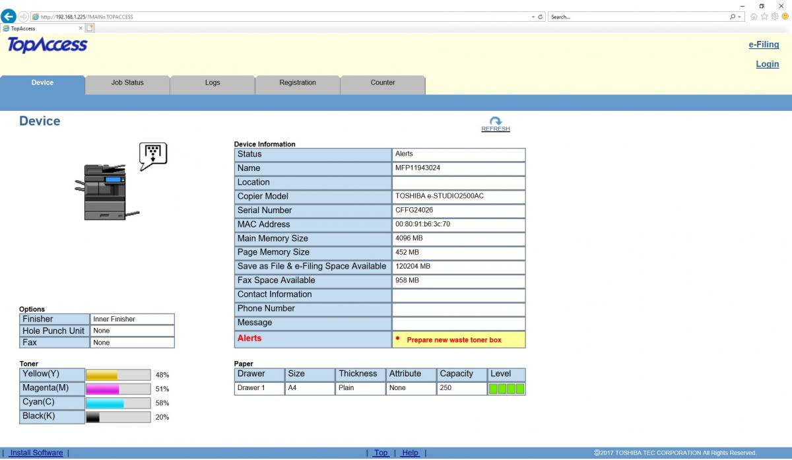The width and height of the screenshot is (792, 460).
Task: Click the Drawer 1 table cell
Action: click(x=259, y=389)
